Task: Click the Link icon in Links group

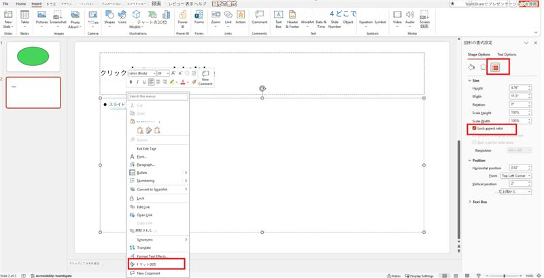Action: [x=228, y=14]
